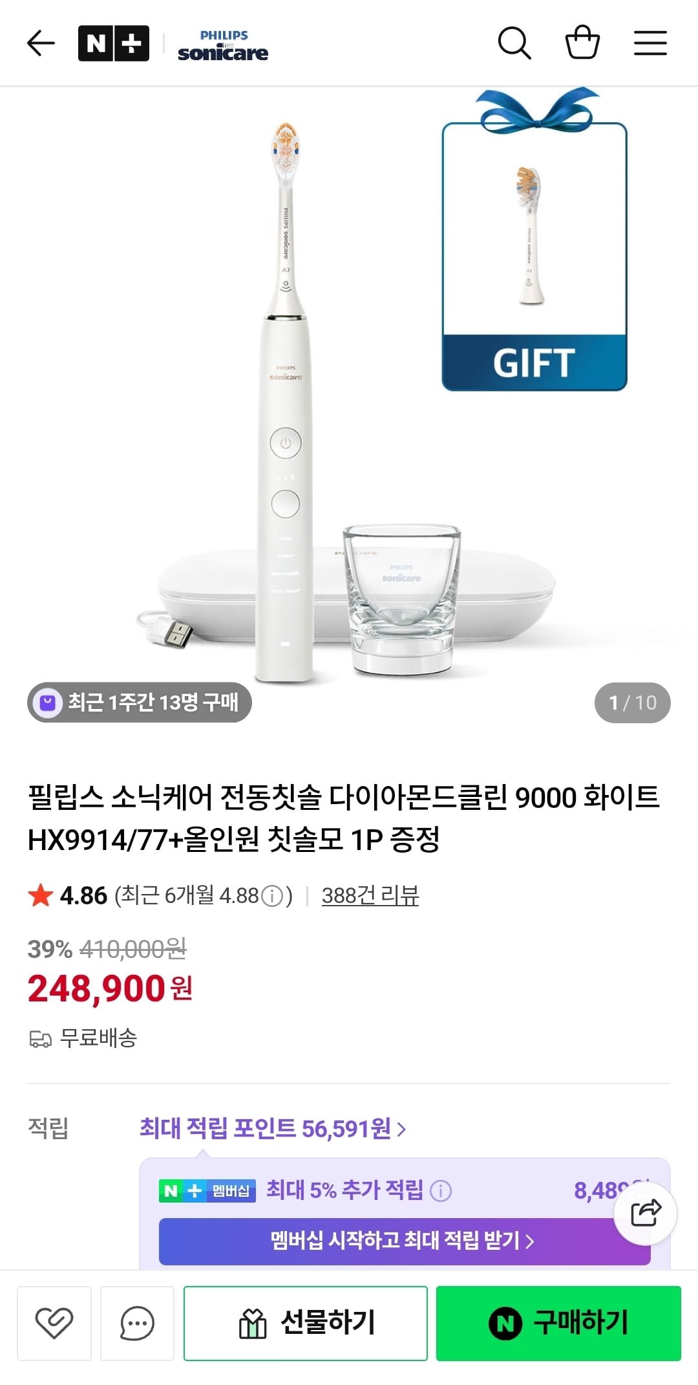
Task: Open the Philips Sonicare brand store
Action: (x=223, y=45)
